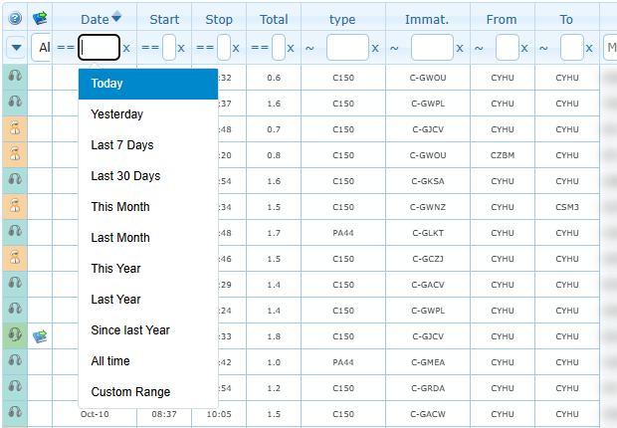
Task: Click the To column header
Action: pyautogui.click(x=566, y=19)
